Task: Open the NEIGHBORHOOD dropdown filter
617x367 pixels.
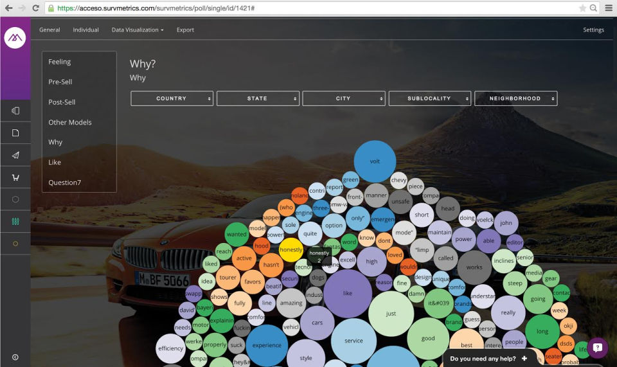Action: pos(516,98)
